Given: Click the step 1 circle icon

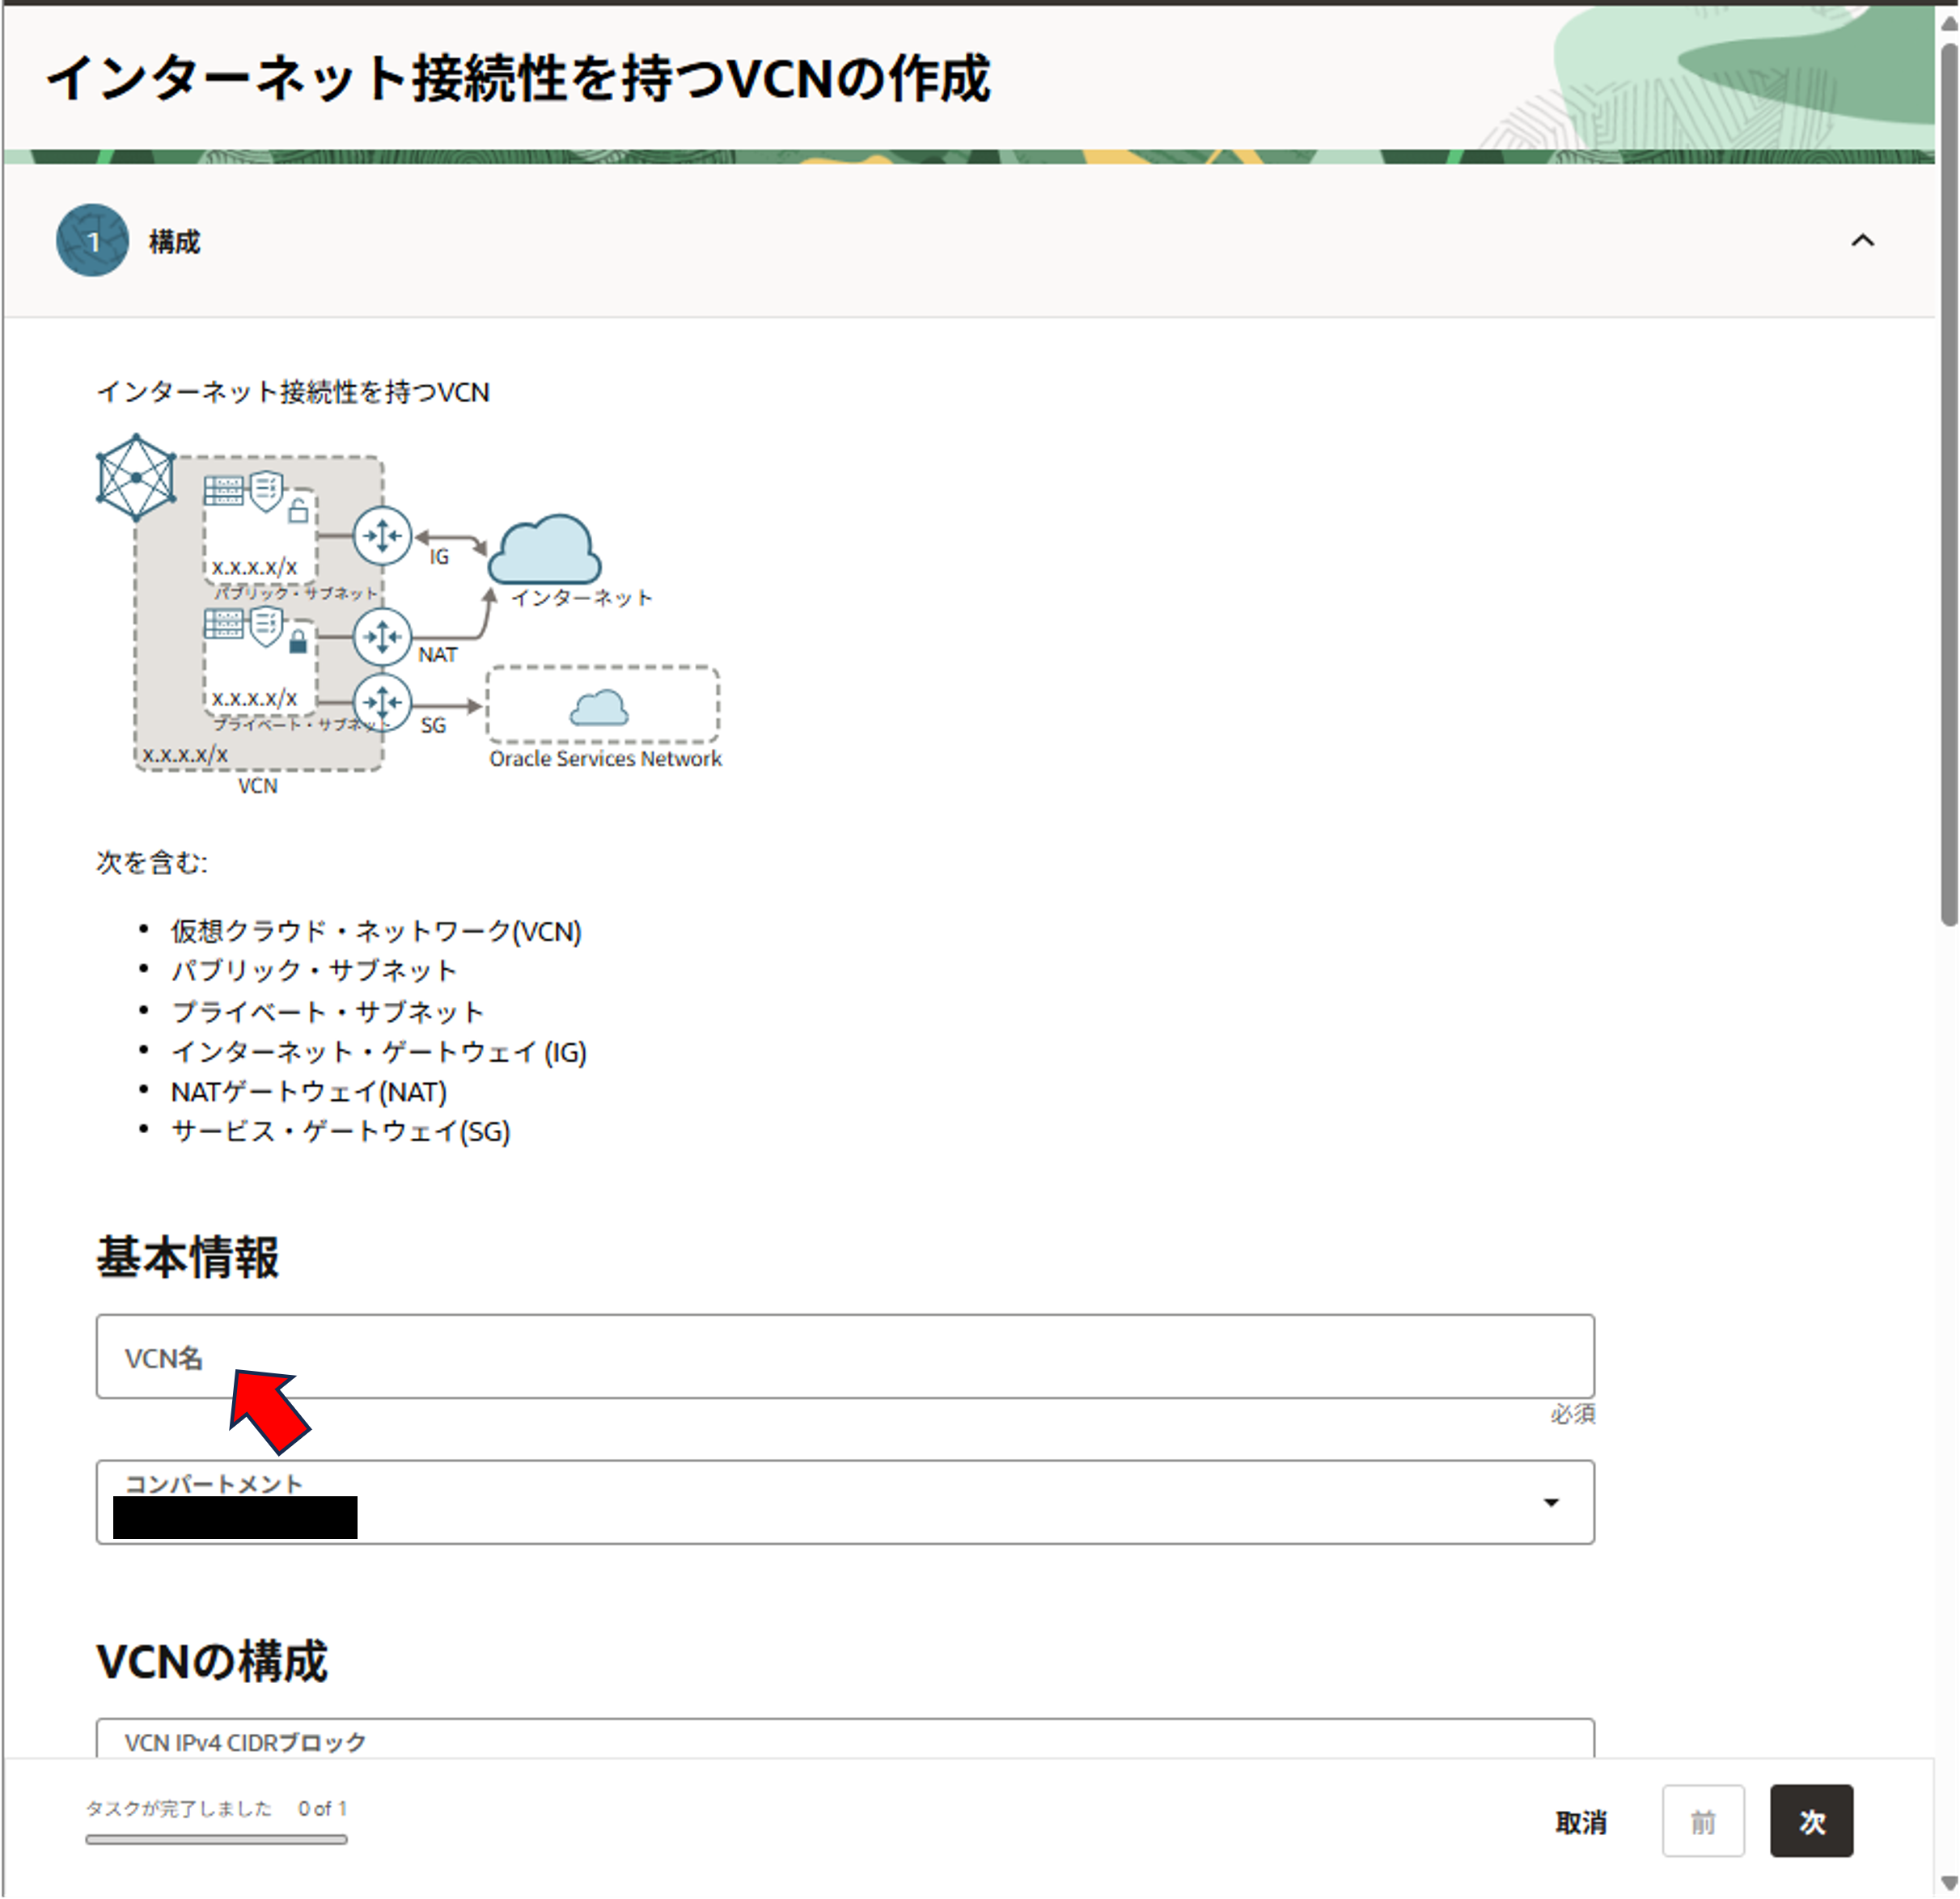Looking at the screenshot, I should tap(92, 241).
